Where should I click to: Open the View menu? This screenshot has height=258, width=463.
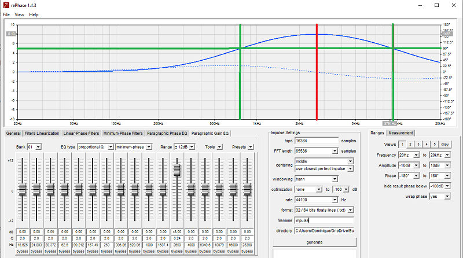pos(19,15)
